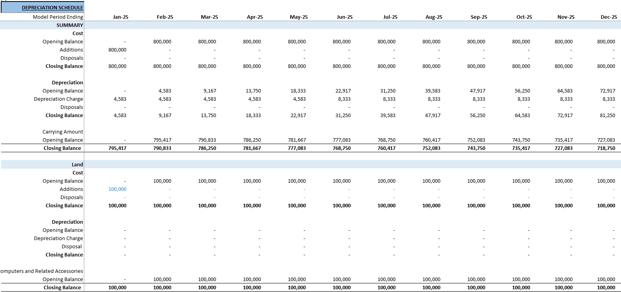Screen dimensions: 621x292
Task: Click the Model Period Ending label
Action: [x=58, y=17]
